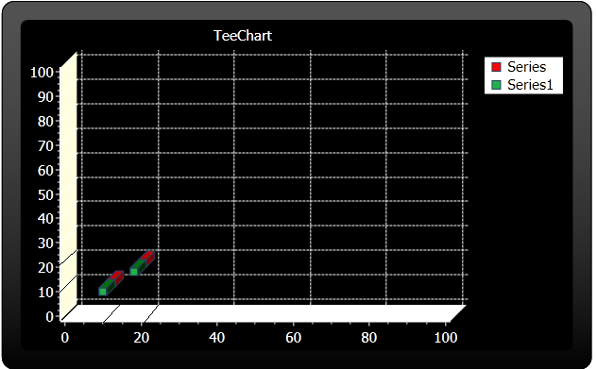This screenshot has height=369, width=597.
Task: Click the 100 label on horizontal axis
Action: coord(446,338)
